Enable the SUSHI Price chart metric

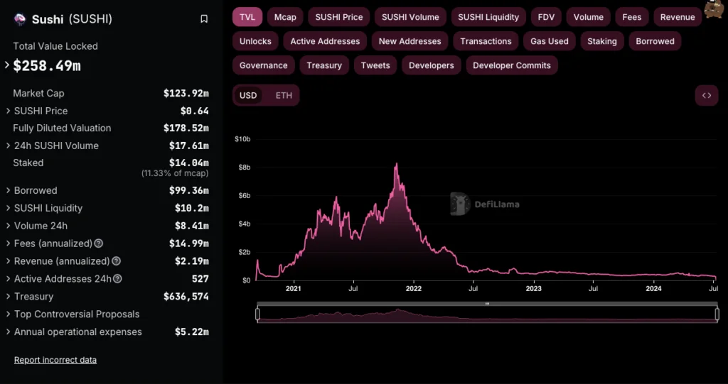coord(339,17)
